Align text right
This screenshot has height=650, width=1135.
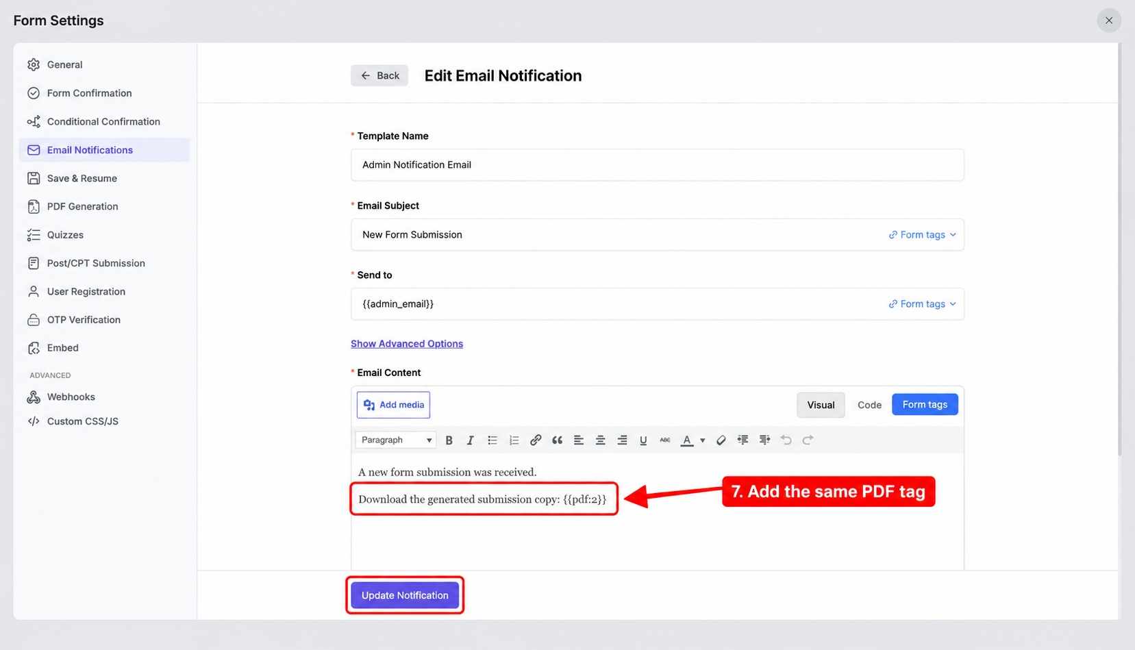622,440
